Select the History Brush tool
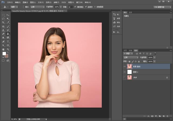This screenshot has width=173, height=121. pos(8,30)
